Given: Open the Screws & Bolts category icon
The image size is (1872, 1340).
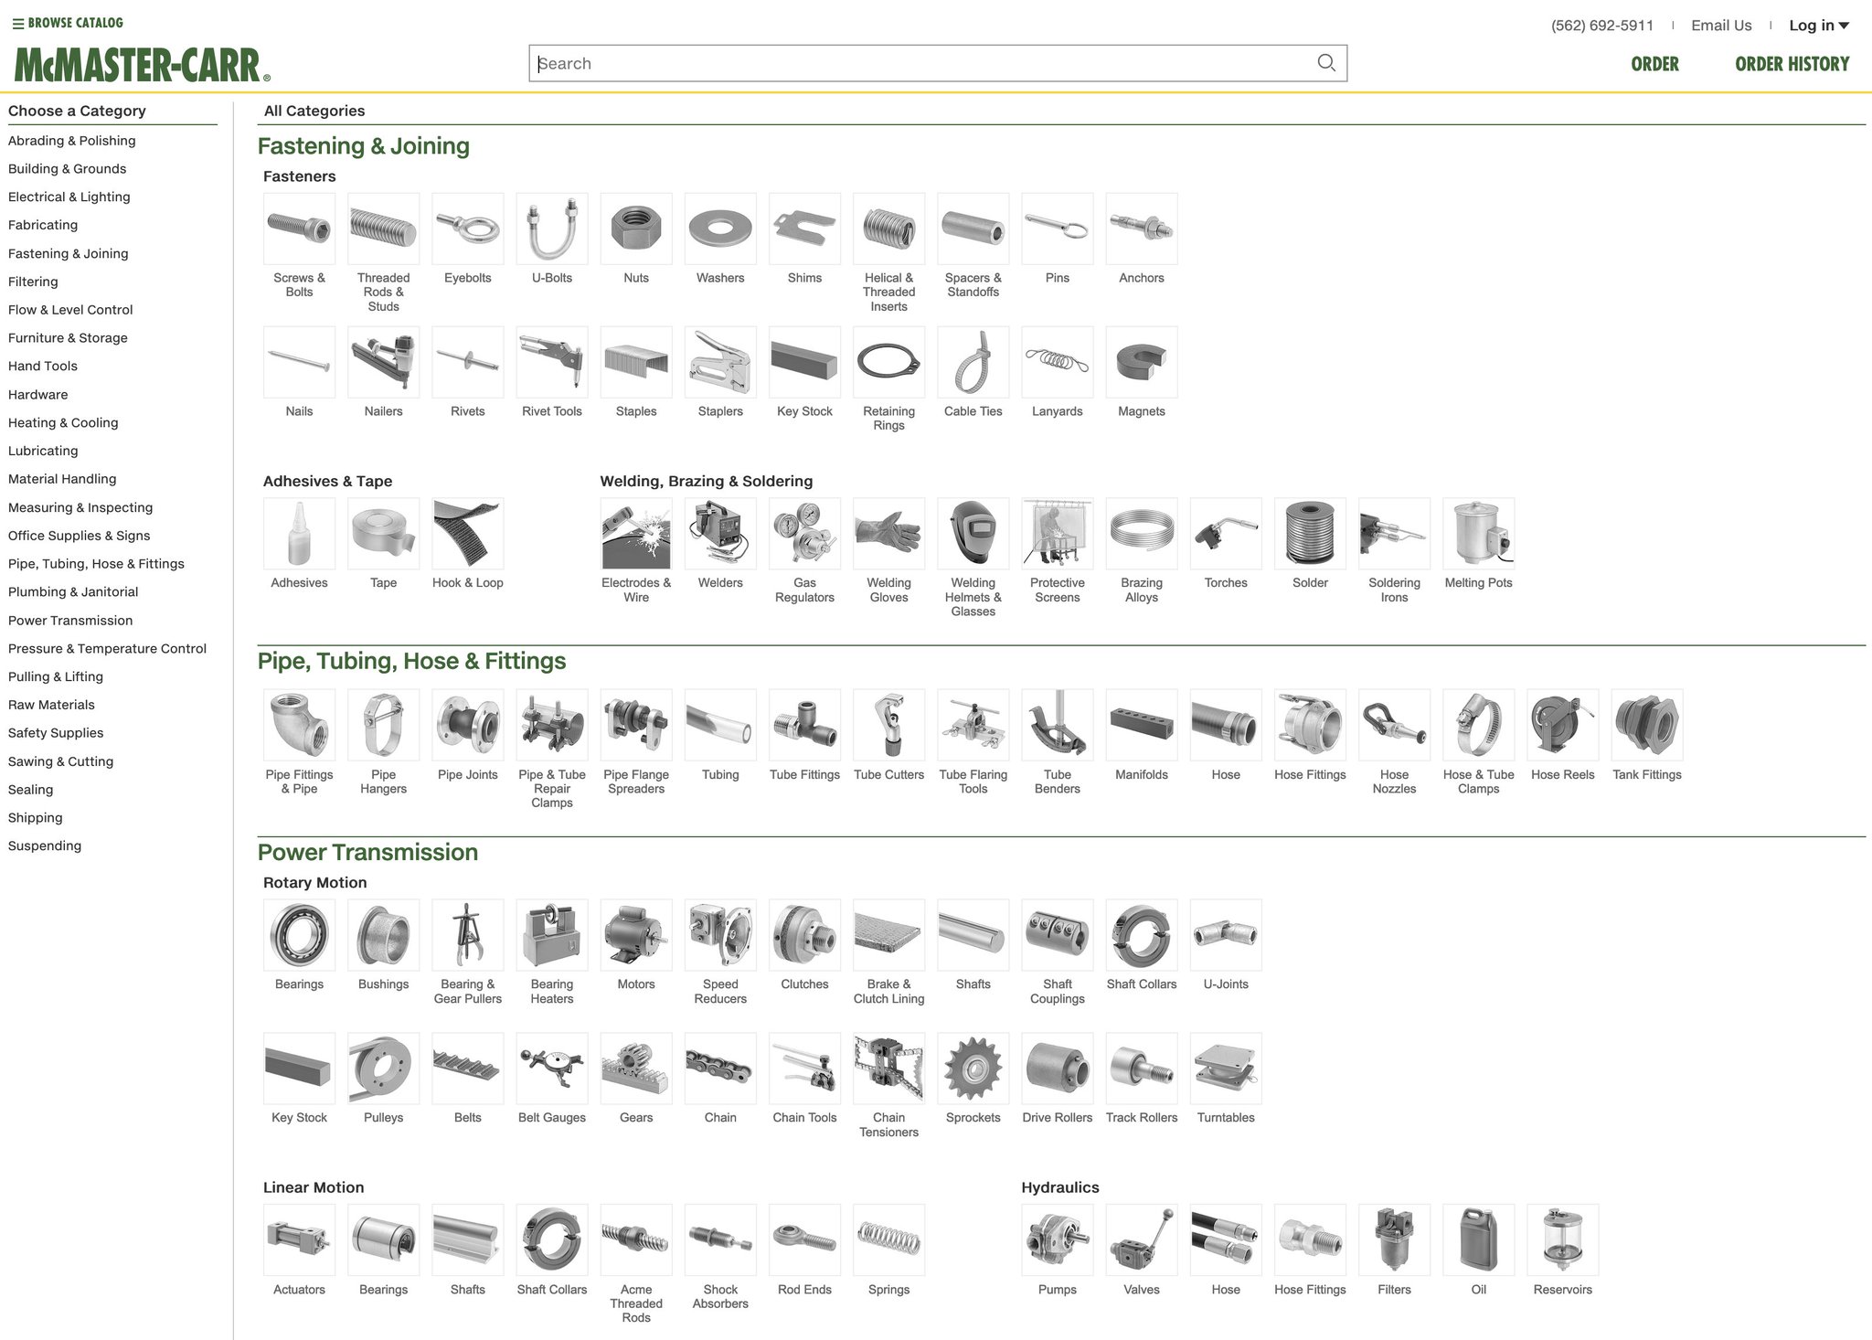Looking at the screenshot, I should [299, 229].
